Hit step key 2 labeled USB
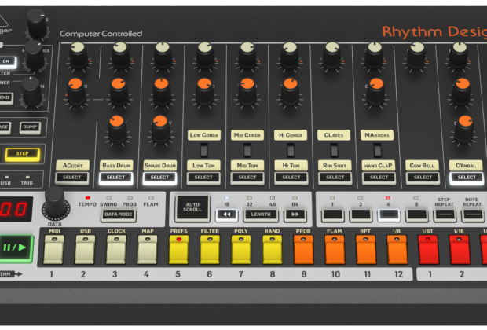The height and width of the screenshot is (330, 487). click(85, 250)
